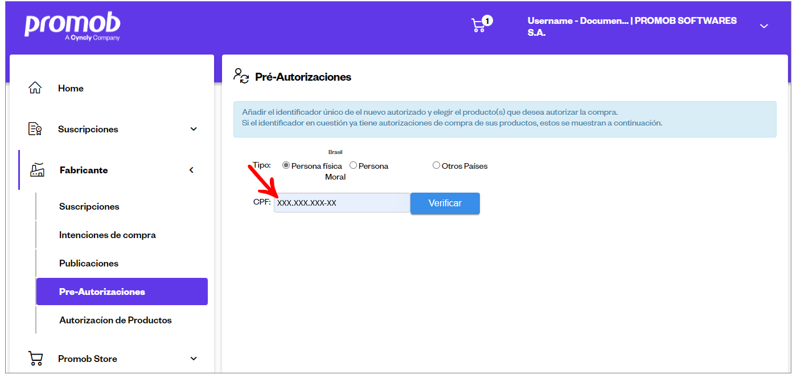Open the Fabricante menu label

coord(84,170)
